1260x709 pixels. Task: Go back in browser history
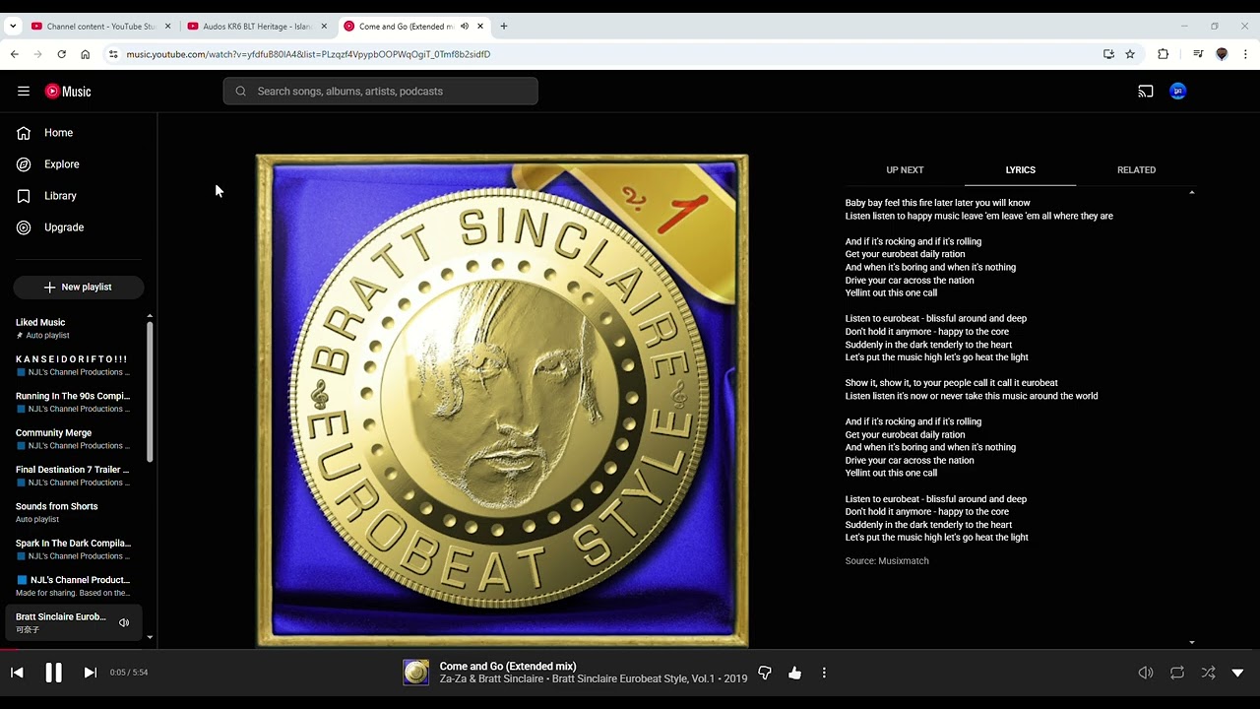pos(15,54)
